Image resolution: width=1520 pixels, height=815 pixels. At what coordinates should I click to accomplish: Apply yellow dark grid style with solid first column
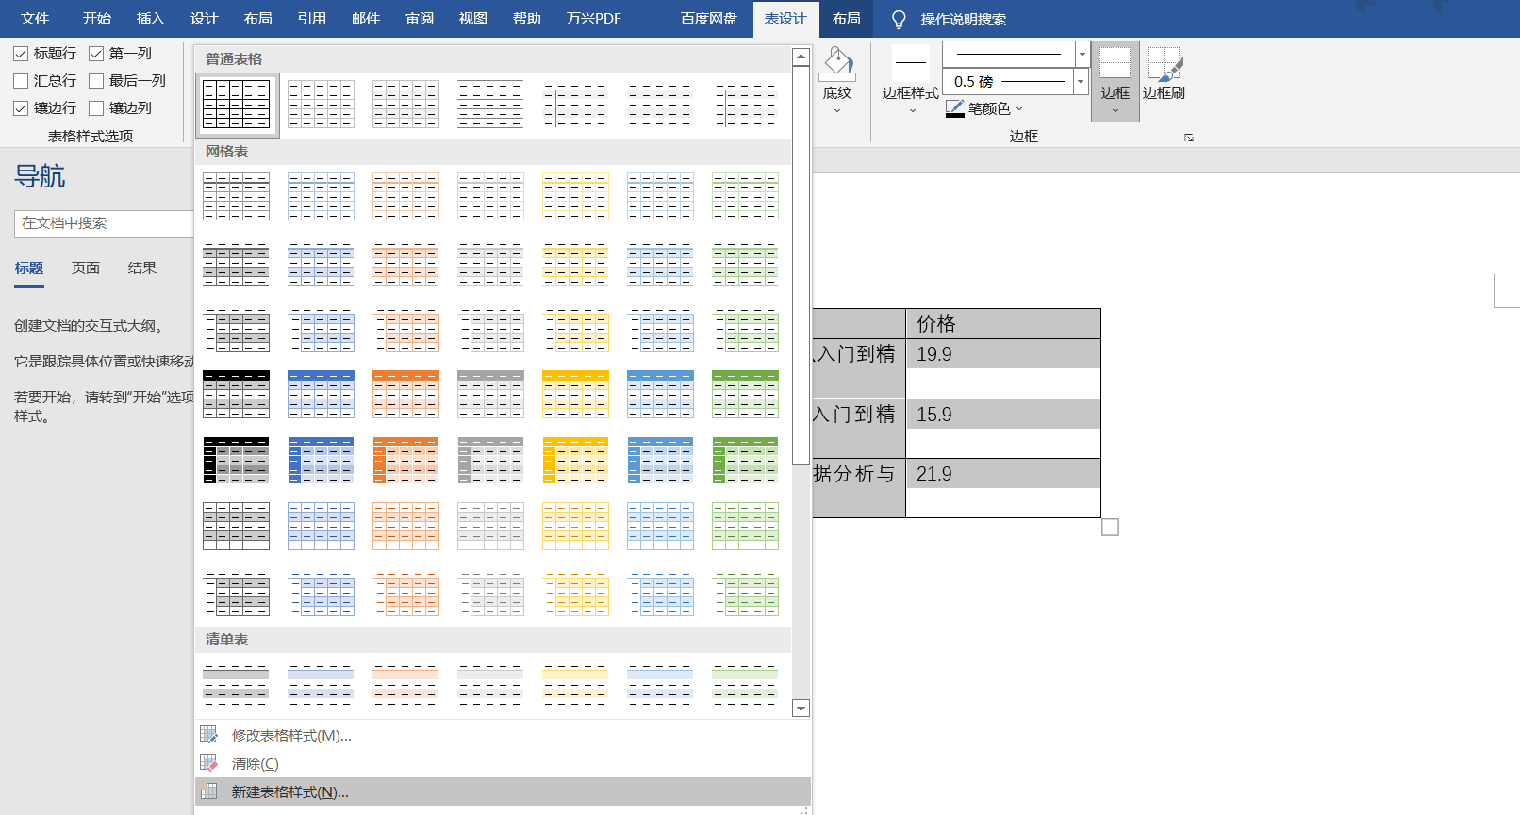576,460
